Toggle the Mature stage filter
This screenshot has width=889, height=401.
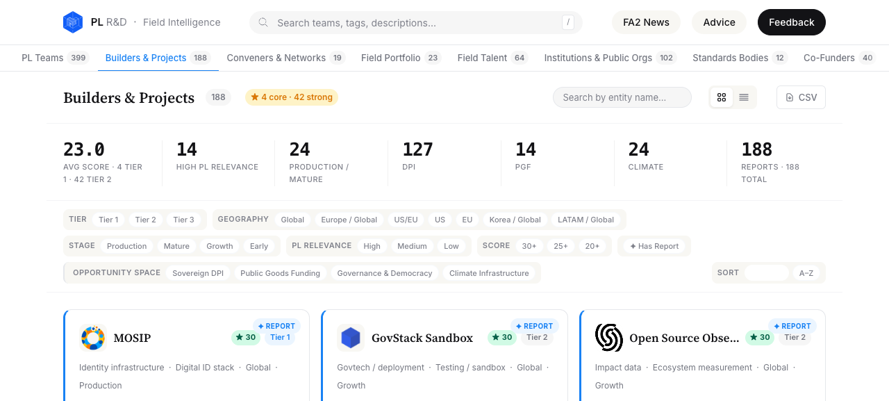[176, 246]
